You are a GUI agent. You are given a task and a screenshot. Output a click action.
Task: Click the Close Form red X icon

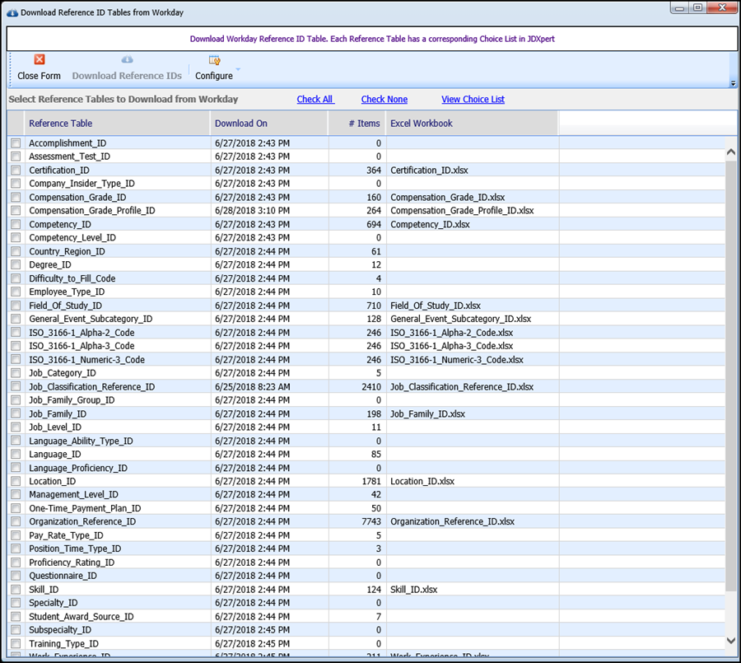point(40,59)
